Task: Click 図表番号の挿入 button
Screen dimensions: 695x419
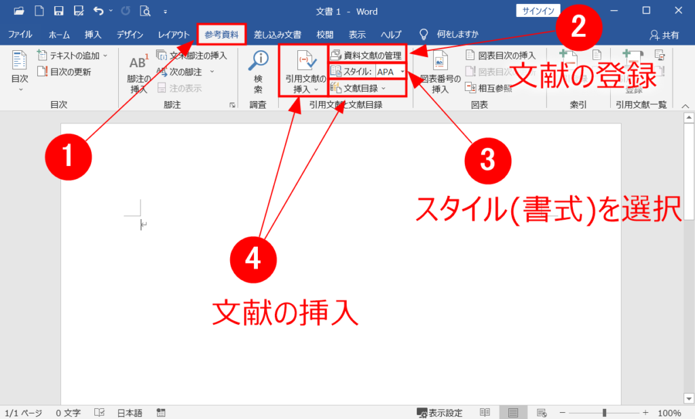Action: 440,72
